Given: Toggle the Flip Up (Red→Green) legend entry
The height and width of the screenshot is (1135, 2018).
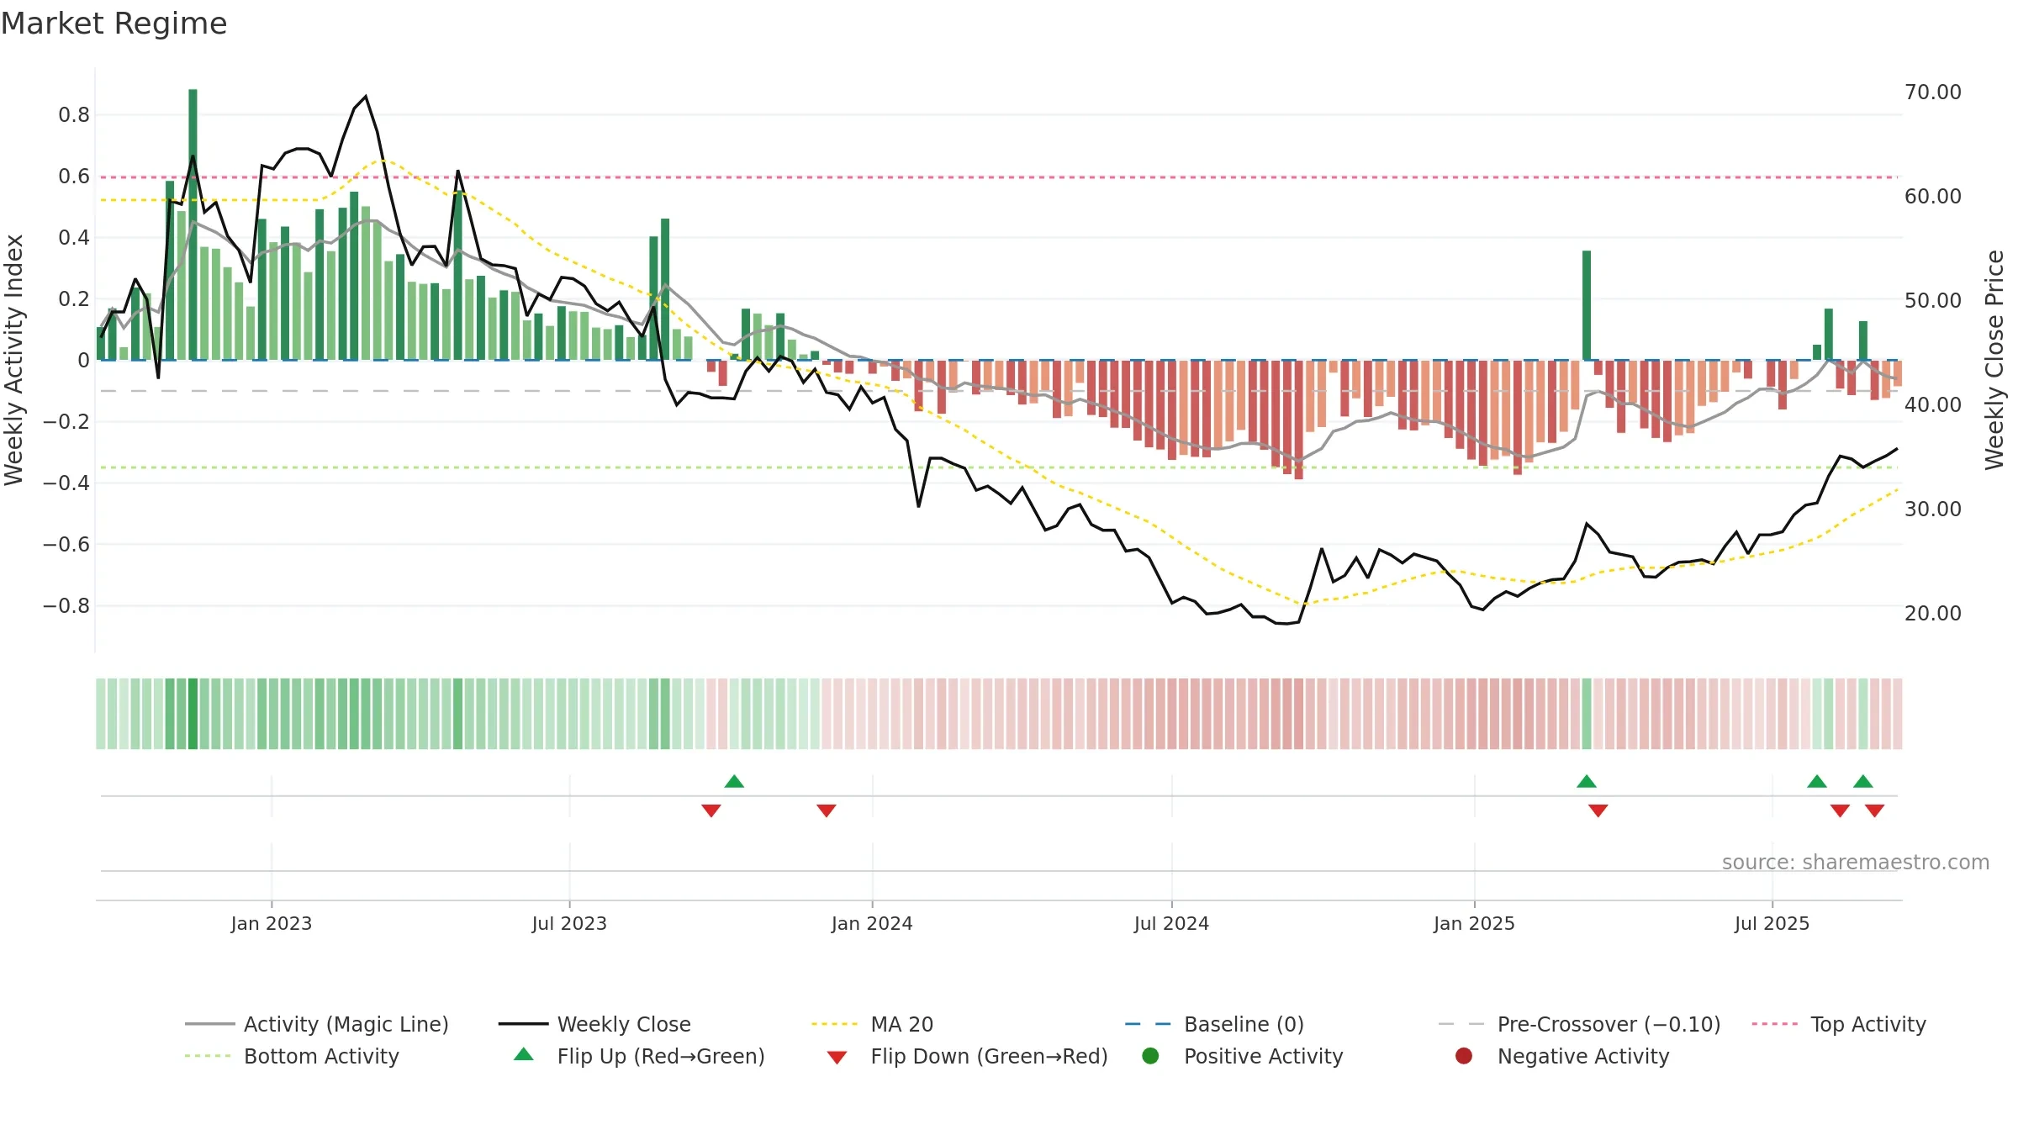Looking at the screenshot, I should tap(639, 1056).
